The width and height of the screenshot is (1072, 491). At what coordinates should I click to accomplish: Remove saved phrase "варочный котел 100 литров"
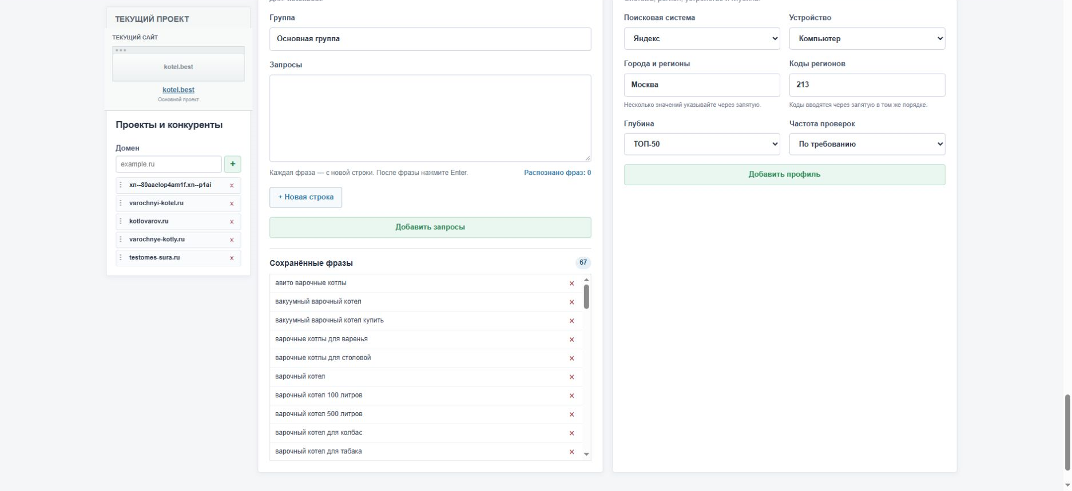pyautogui.click(x=571, y=396)
